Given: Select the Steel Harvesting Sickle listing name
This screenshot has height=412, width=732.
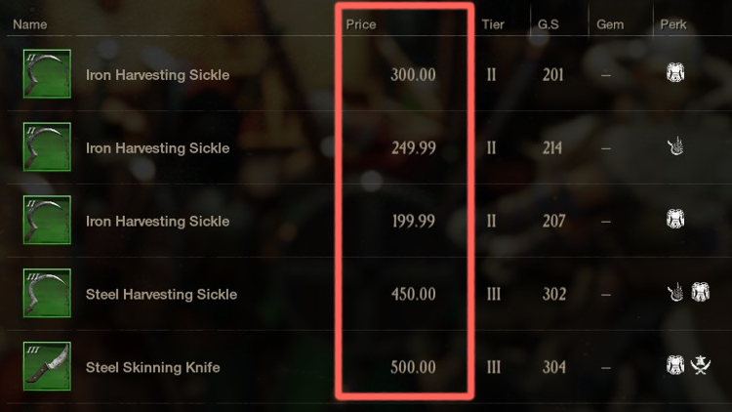Looking at the screenshot, I should (161, 295).
